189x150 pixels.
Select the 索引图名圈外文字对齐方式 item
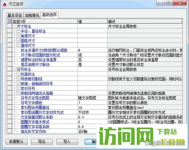pyautogui.click(x=42, y=112)
